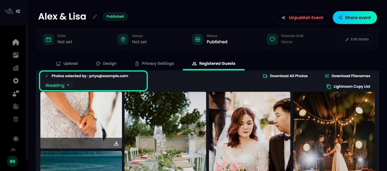Expand sidebar with the menu toggle icon

(18, 11)
